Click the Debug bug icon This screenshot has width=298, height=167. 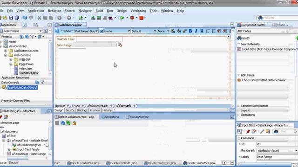pyautogui.click(x=132, y=18)
